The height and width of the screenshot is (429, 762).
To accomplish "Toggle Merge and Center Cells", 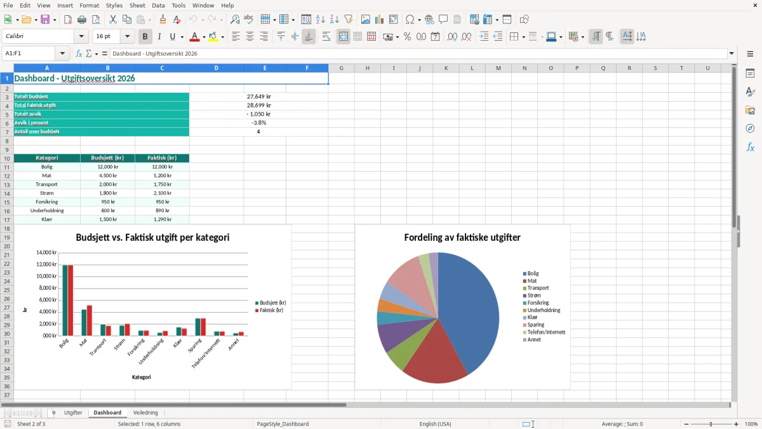I will pos(344,37).
